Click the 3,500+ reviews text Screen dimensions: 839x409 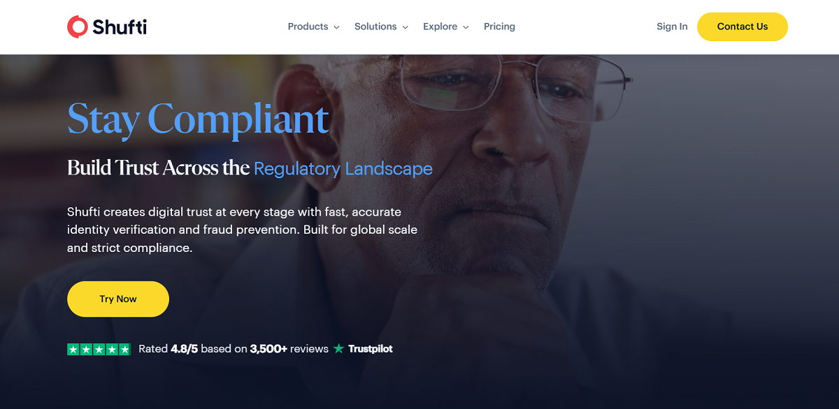[x=289, y=349]
